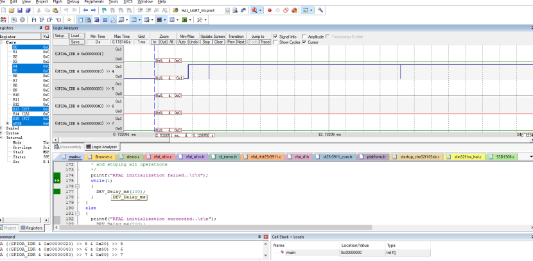Image resolution: width=533 pixels, height=261 pixels.
Task: Toggle the Call Stack Window icon
Action: click(x=113, y=20)
